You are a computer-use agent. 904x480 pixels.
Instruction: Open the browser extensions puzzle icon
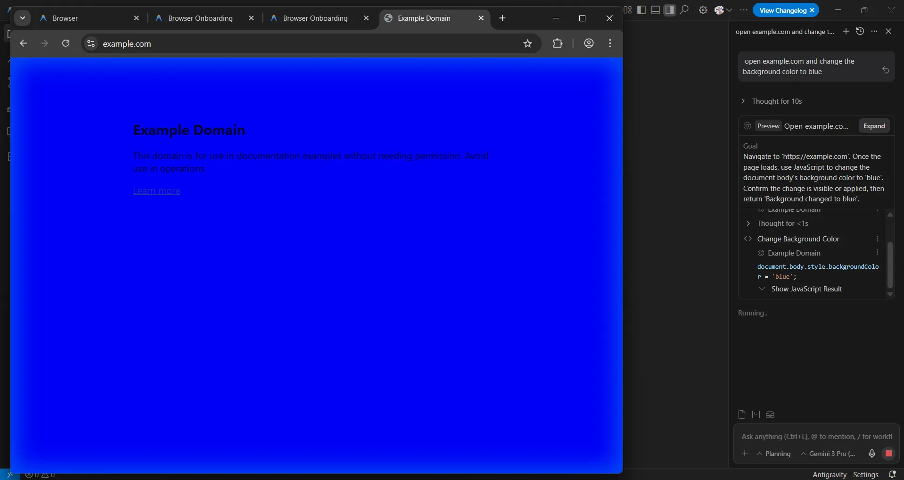(x=558, y=43)
